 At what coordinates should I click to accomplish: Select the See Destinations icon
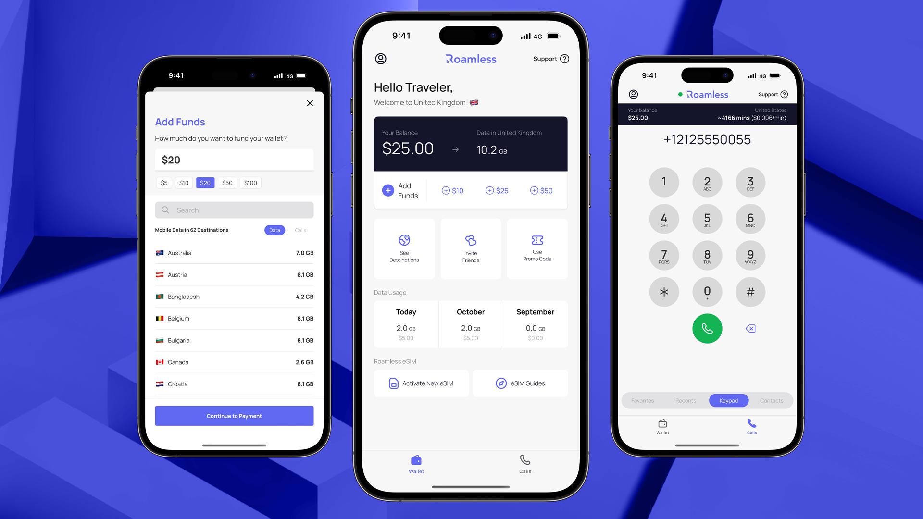pos(404,239)
